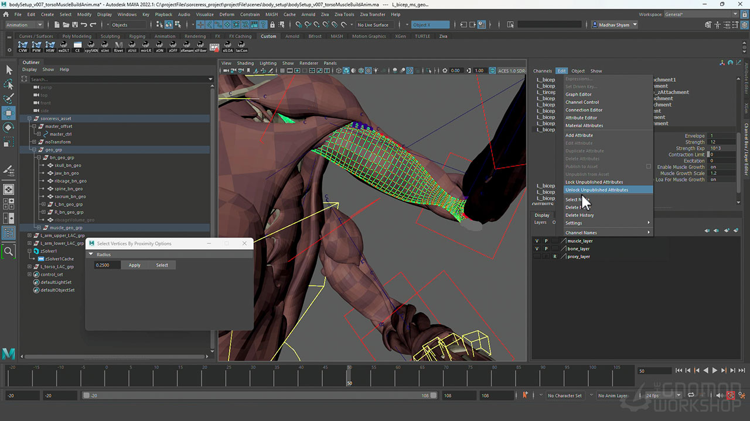The image size is (750, 421).
Task: Click the Radius value field
Action: [x=107, y=265]
